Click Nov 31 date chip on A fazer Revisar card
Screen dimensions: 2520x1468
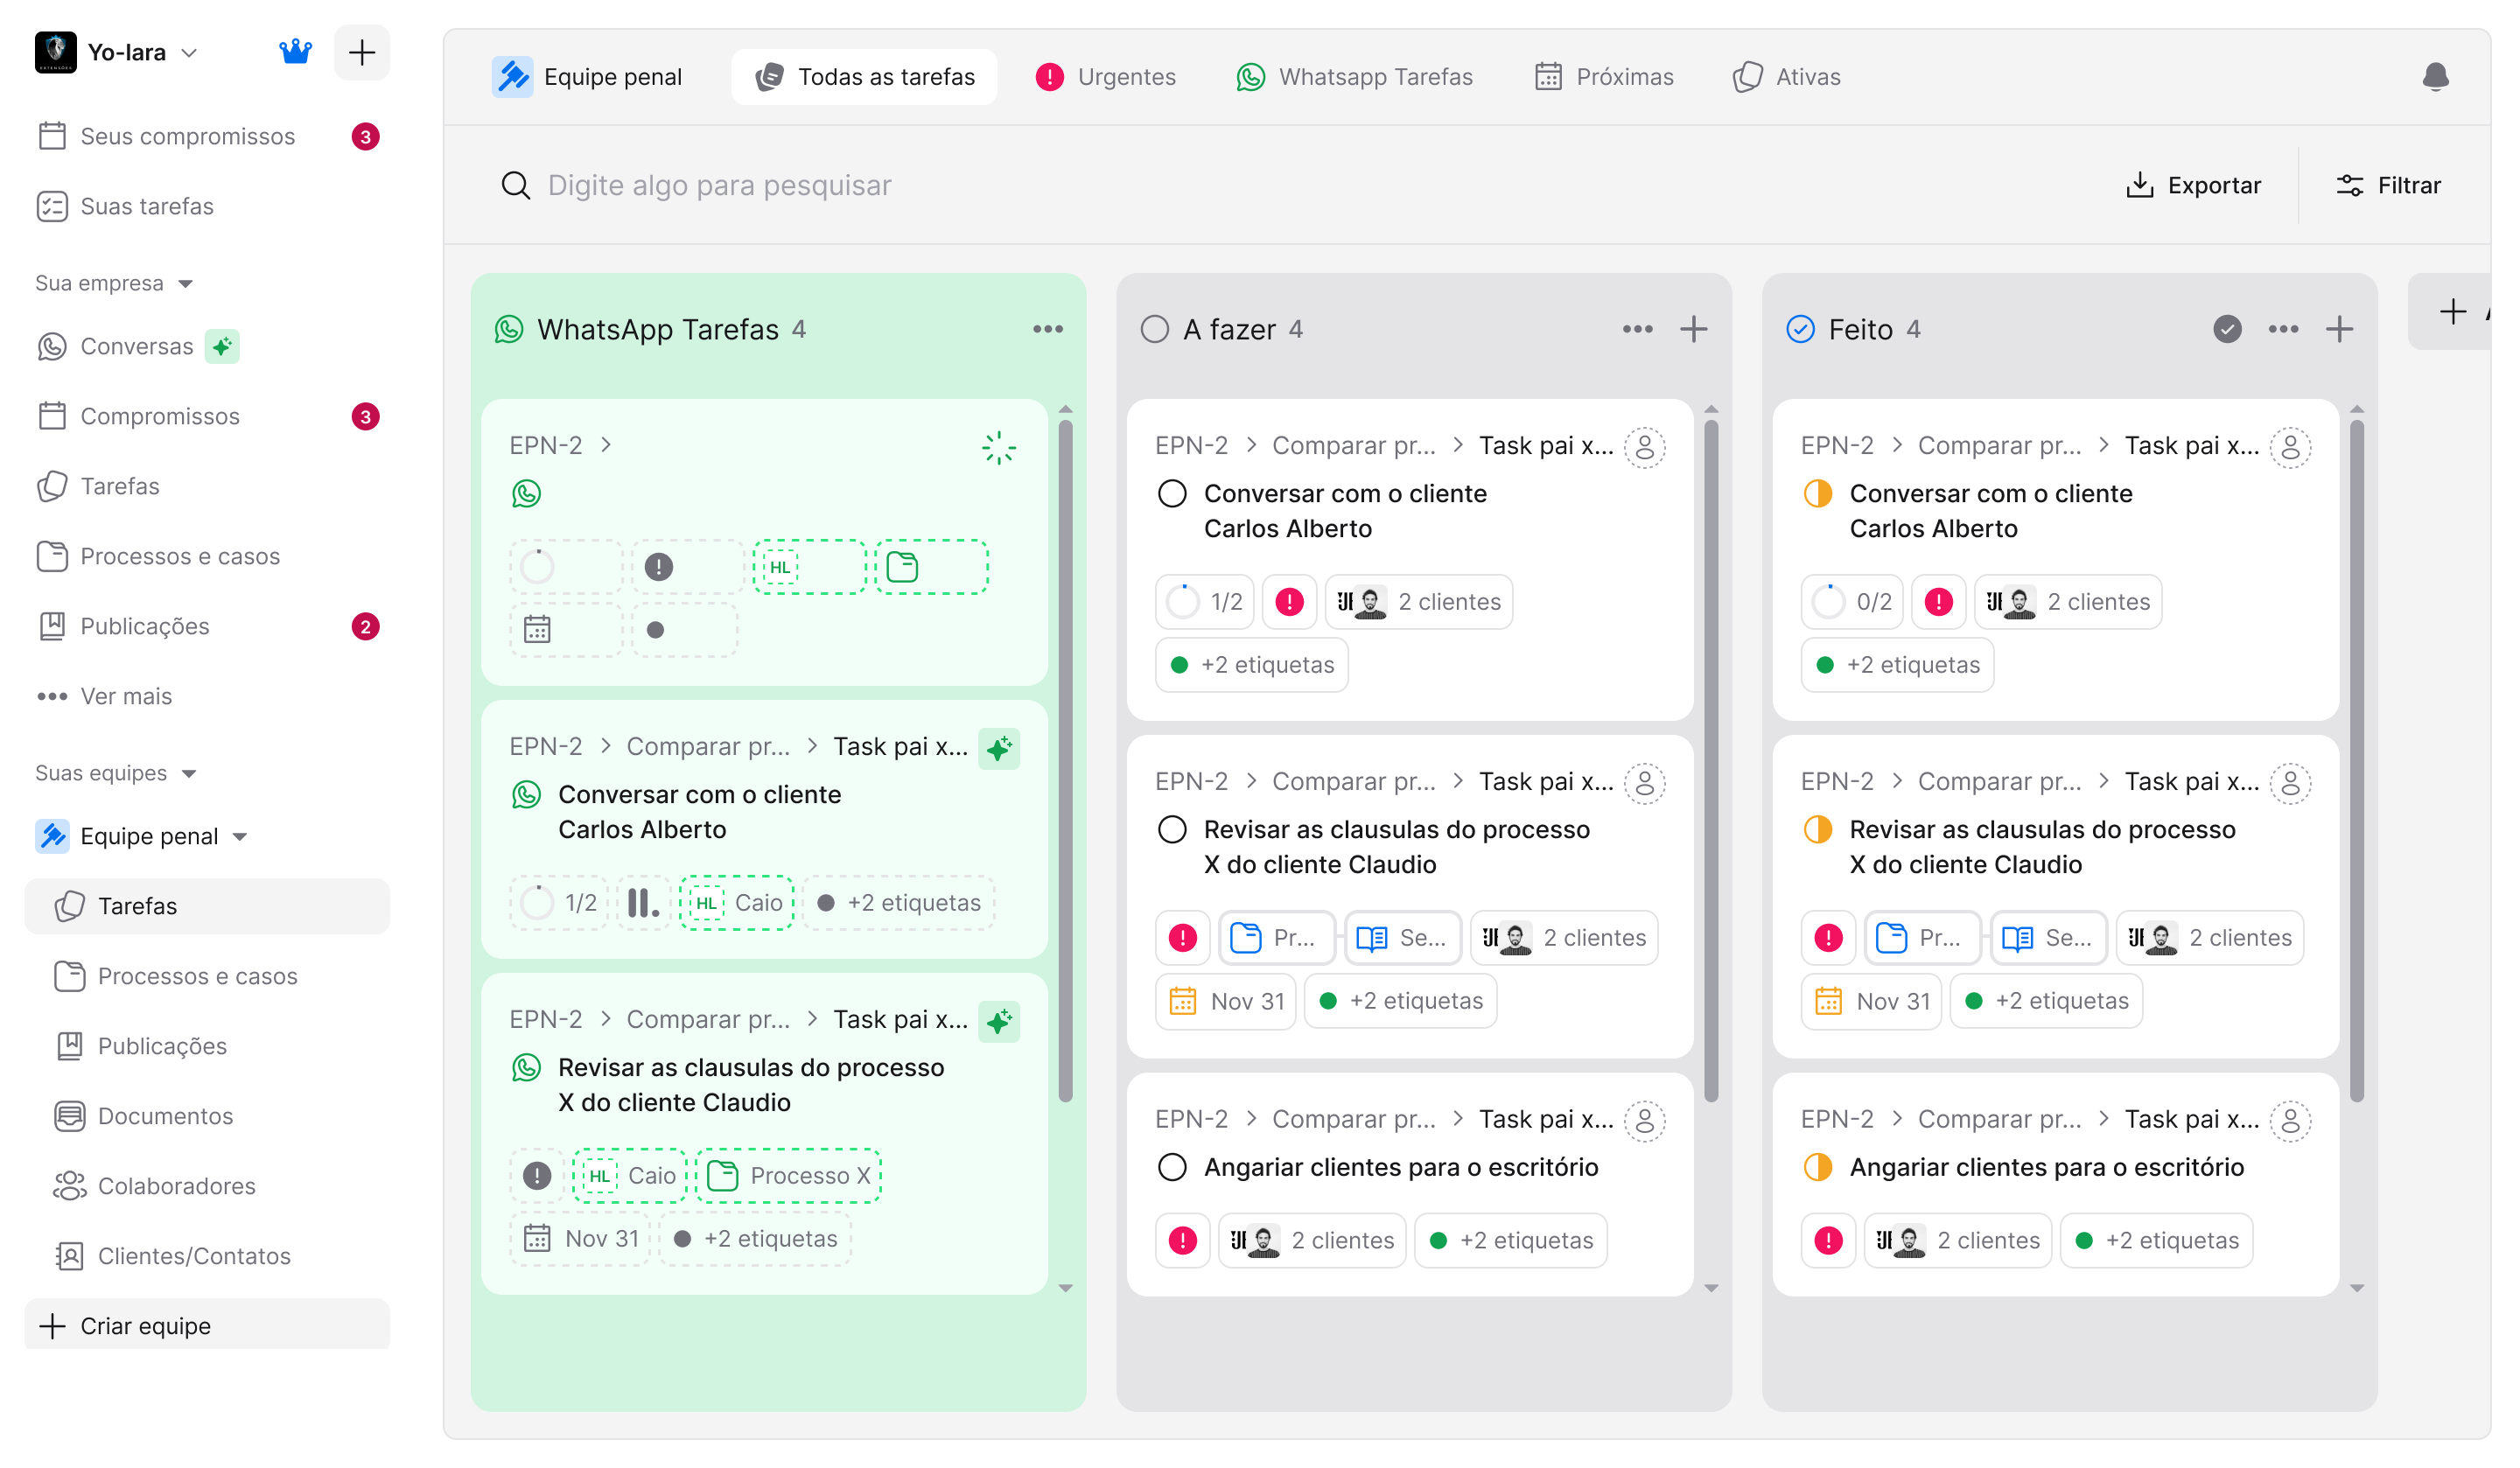point(1226,1001)
